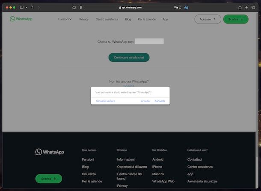Open footer link Avvisi sulla sicurezza
The image size is (261, 191).
coord(202,181)
